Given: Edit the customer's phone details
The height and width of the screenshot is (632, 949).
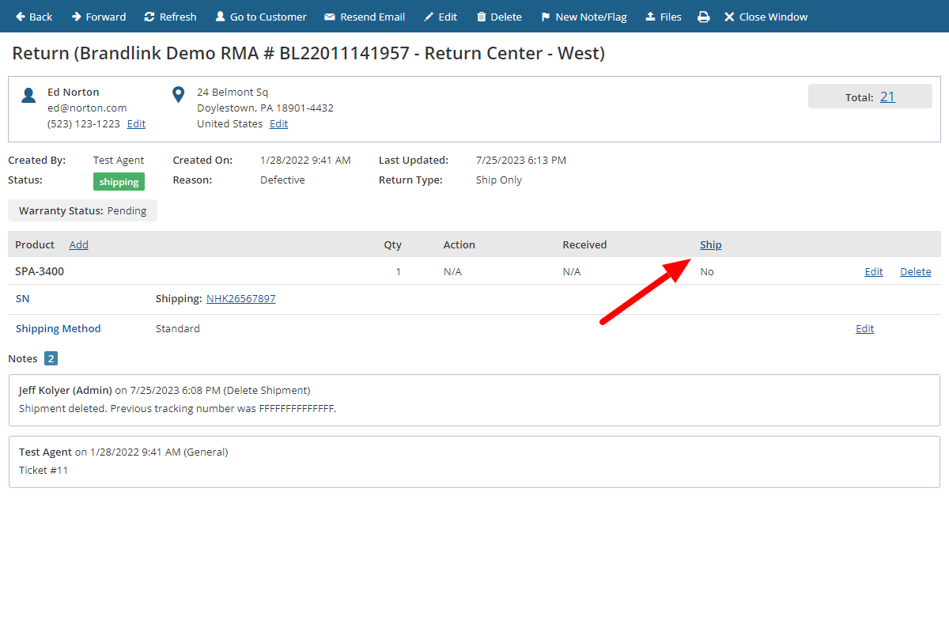Looking at the screenshot, I should click(135, 123).
